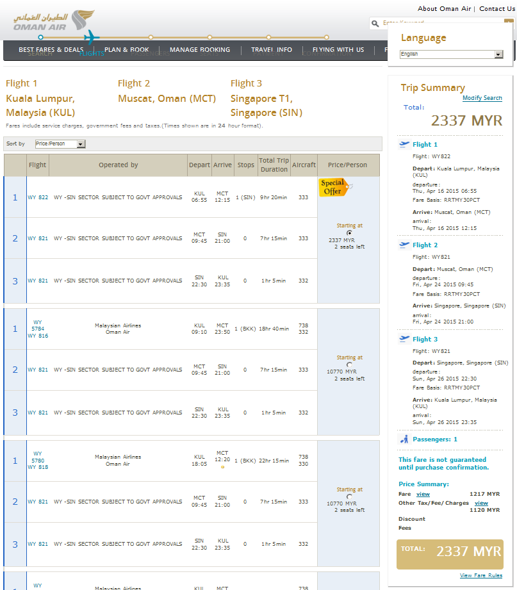Viewport: 517px width, 590px height.
Task: Click Contact Us link
Action: (497, 9)
